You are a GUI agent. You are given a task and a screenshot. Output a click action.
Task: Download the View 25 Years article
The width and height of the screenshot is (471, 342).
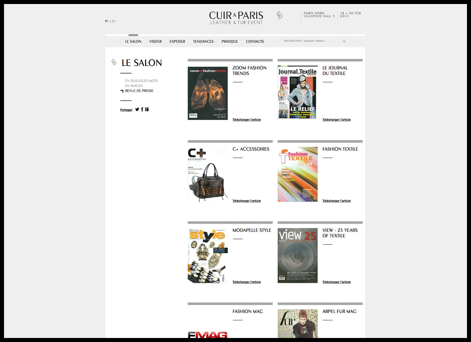click(x=337, y=282)
